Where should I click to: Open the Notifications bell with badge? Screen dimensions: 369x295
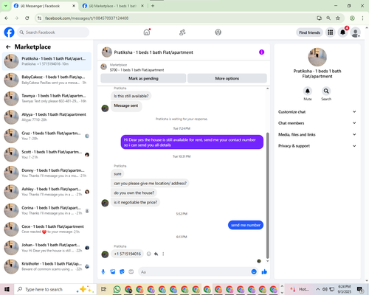[342, 32]
